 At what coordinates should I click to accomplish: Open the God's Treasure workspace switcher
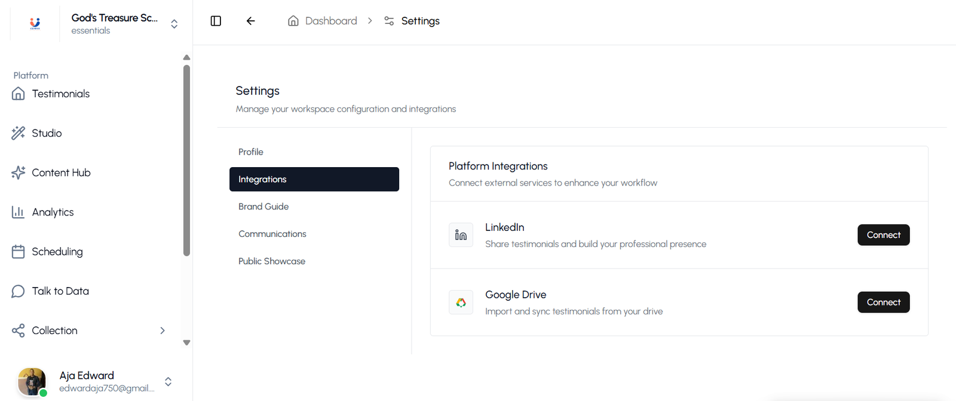(x=174, y=24)
